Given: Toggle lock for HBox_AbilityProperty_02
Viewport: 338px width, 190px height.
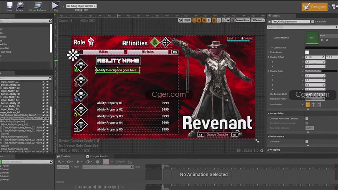Looking at the screenshot, I should pos(43,137).
